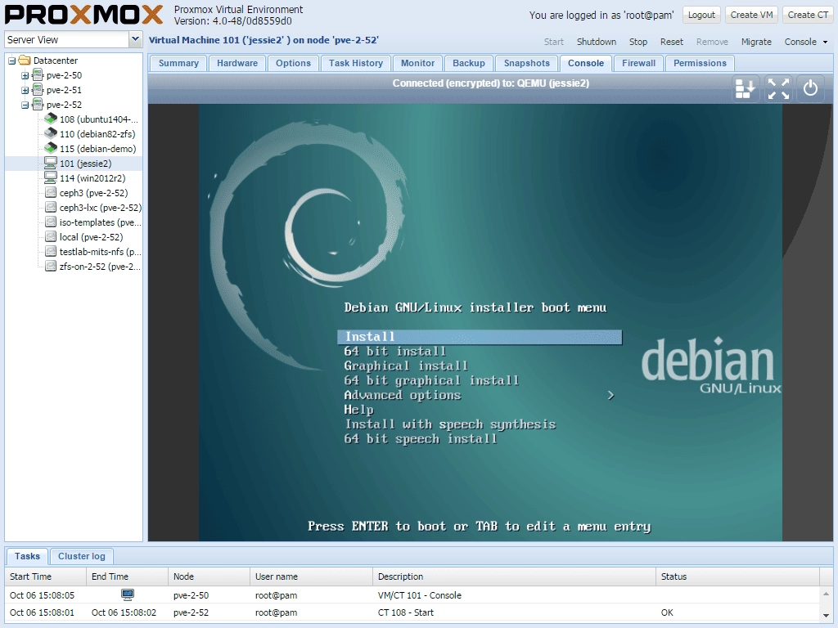Click task log scrollbar up arrow
This screenshot has height=628, width=838.
827,594
